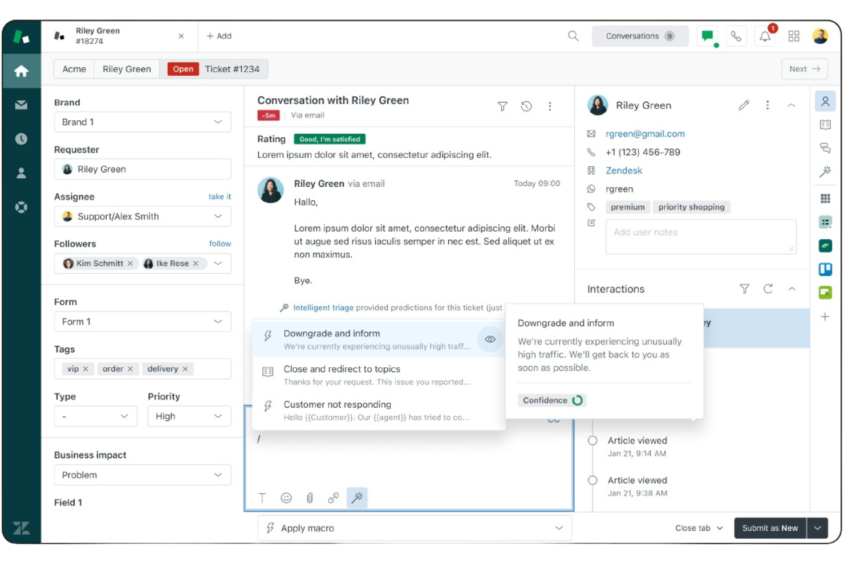Open the Priority dropdown set to High

click(189, 416)
